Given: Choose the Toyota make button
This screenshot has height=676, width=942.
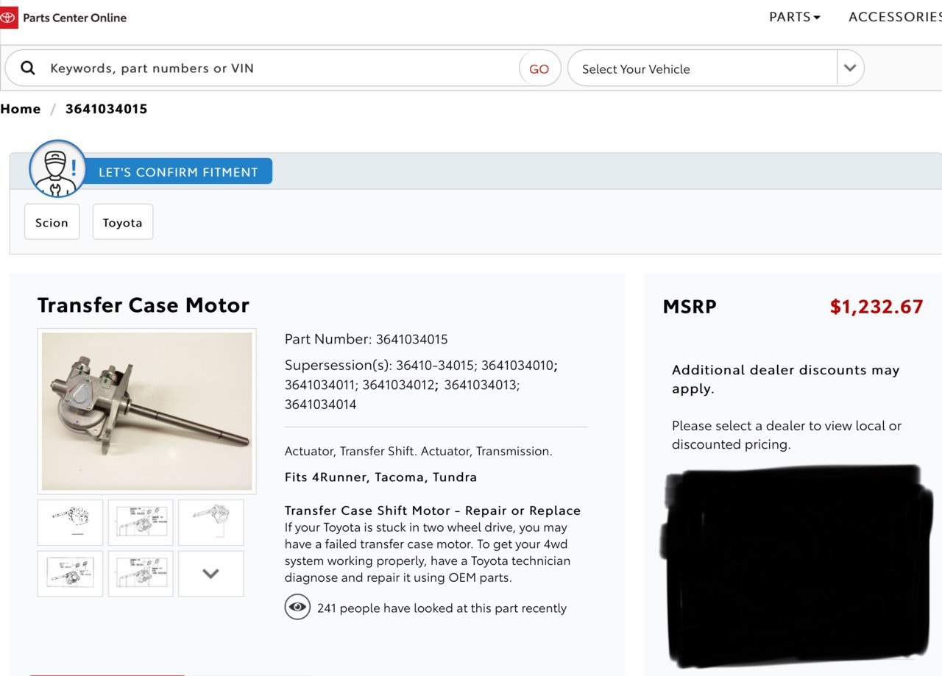Looking at the screenshot, I should [x=123, y=222].
